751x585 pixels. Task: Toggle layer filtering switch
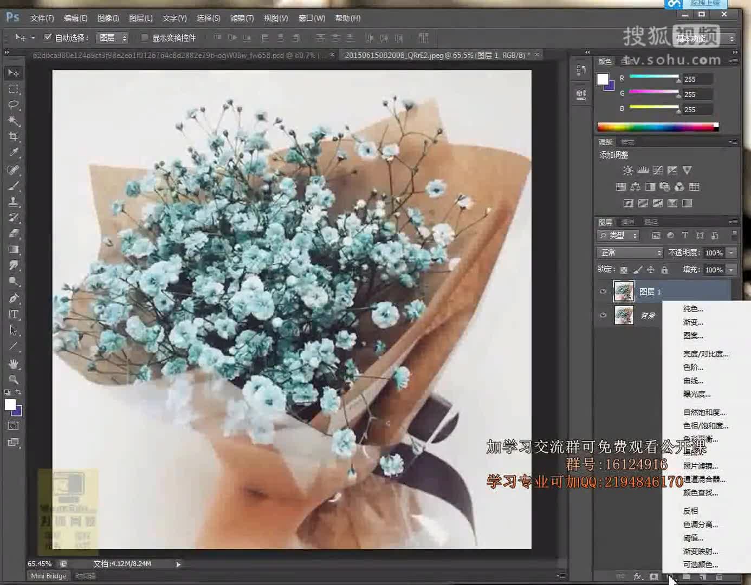[734, 235]
